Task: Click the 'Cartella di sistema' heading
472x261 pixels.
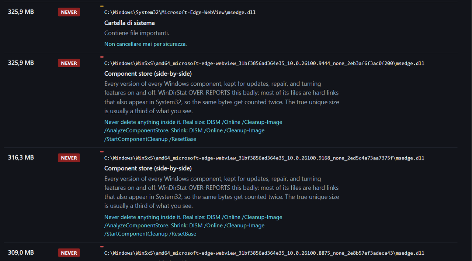Action: pyautogui.click(x=129, y=23)
